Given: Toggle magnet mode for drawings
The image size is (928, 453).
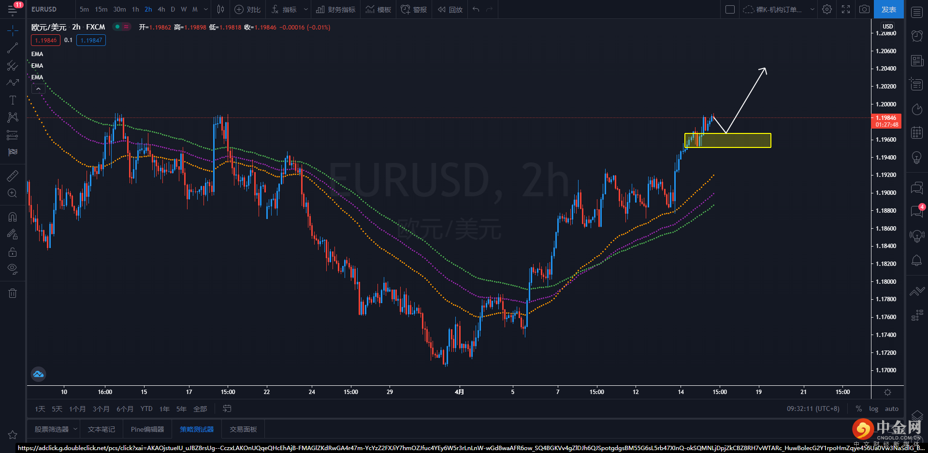Looking at the screenshot, I should pos(13,217).
